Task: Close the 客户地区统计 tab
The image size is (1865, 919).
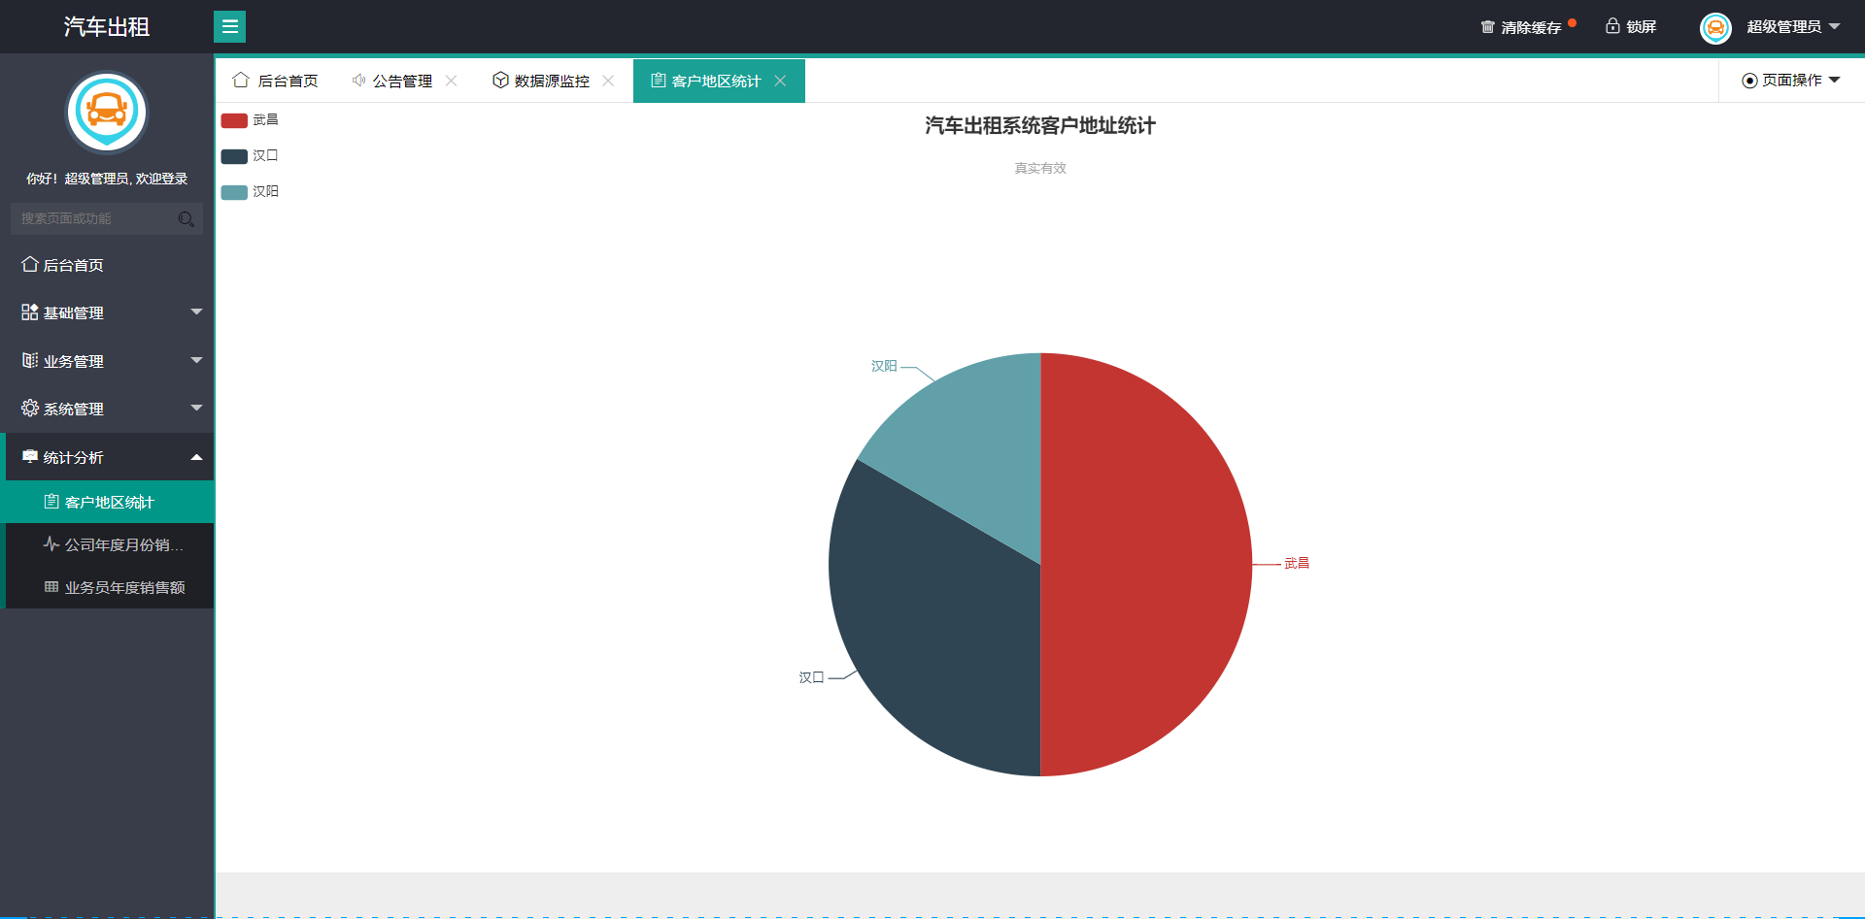Action: pyautogui.click(x=780, y=81)
